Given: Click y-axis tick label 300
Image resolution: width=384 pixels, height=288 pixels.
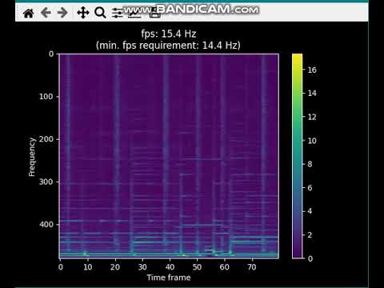Looking at the screenshot, I should click(46, 182).
